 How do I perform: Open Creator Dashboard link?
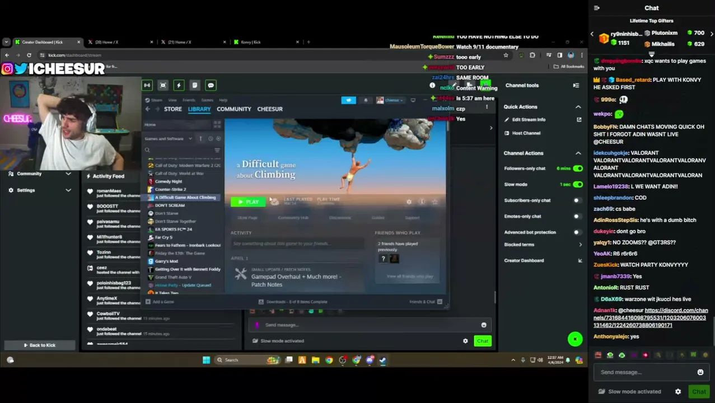tap(524, 260)
